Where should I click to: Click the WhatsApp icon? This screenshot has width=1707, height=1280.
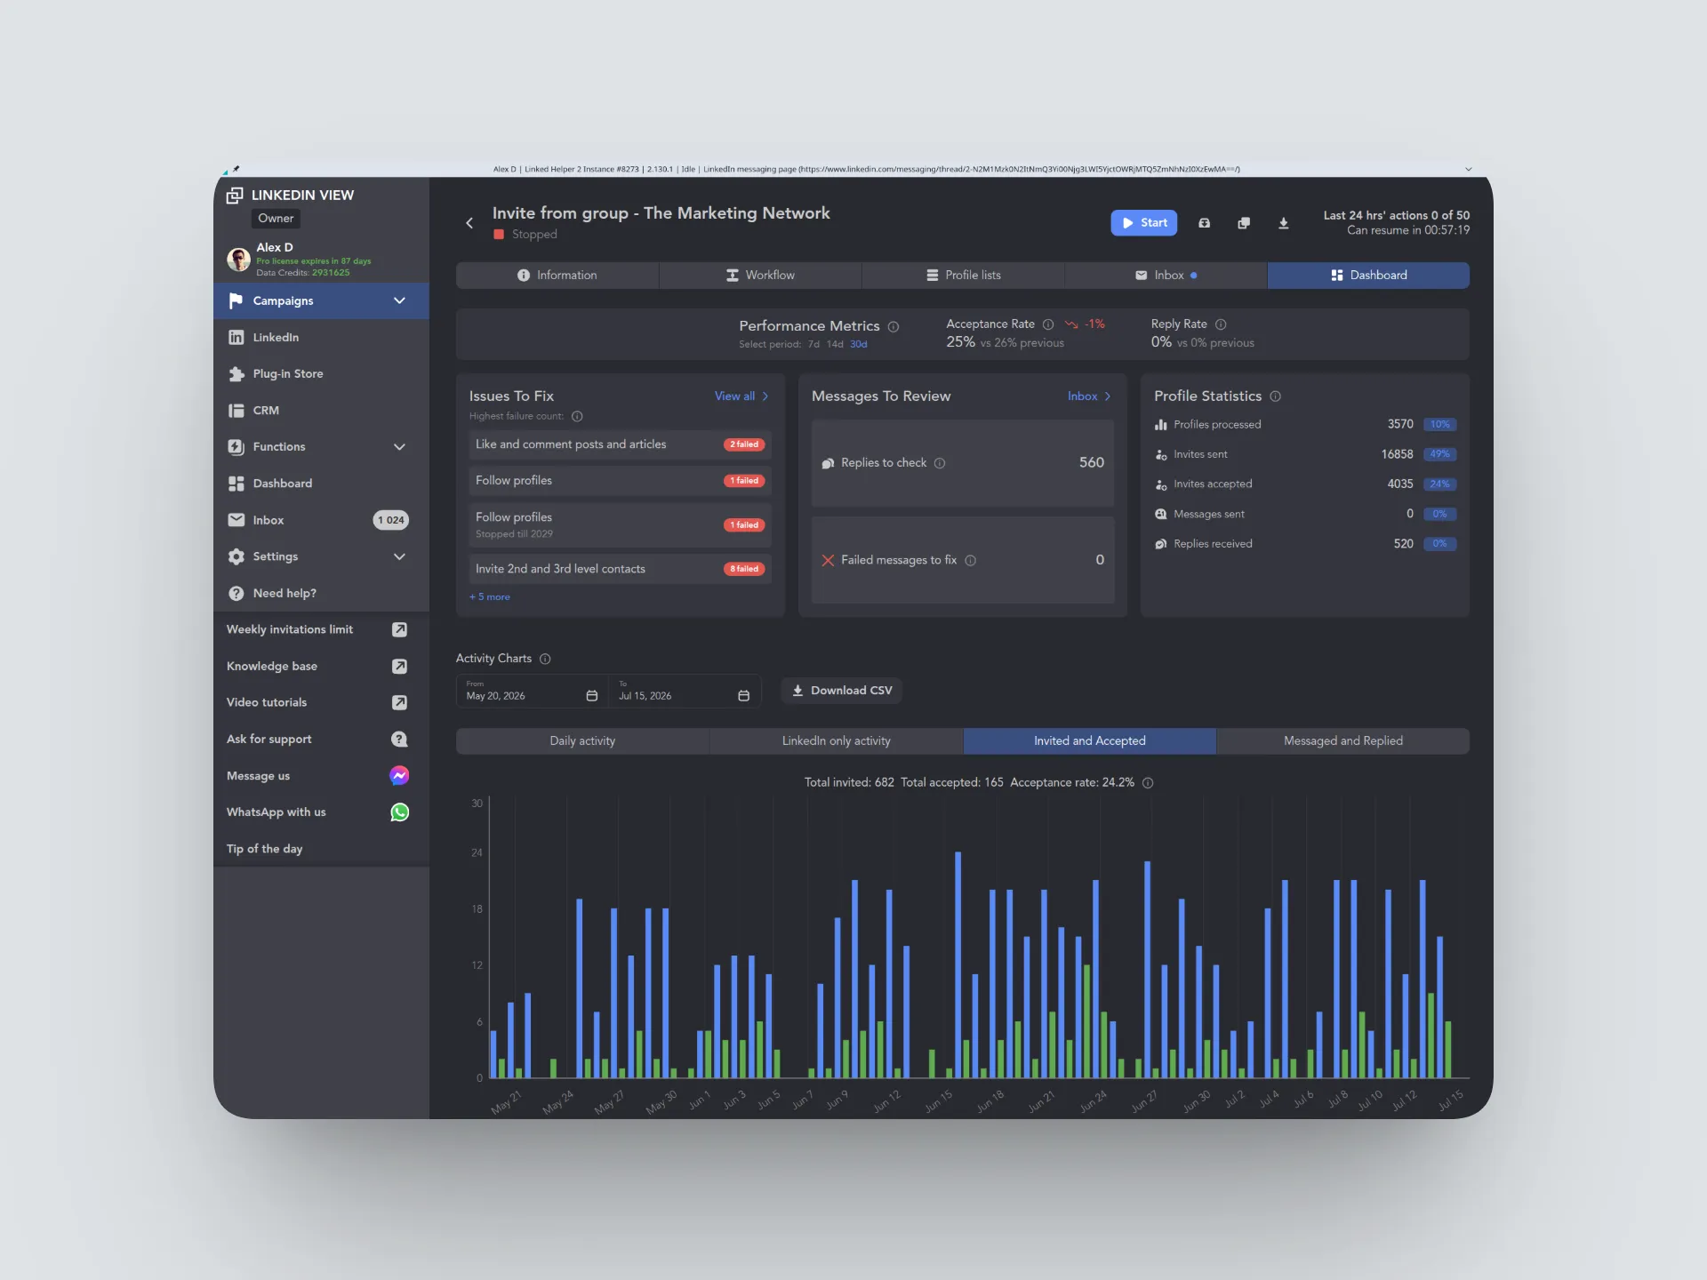399,812
